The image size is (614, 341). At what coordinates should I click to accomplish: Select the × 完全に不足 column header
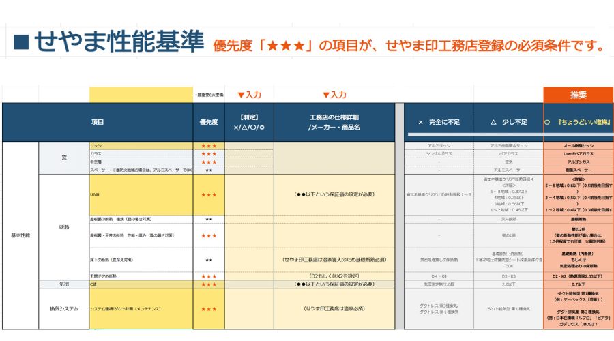pyautogui.click(x=439, y=122)
